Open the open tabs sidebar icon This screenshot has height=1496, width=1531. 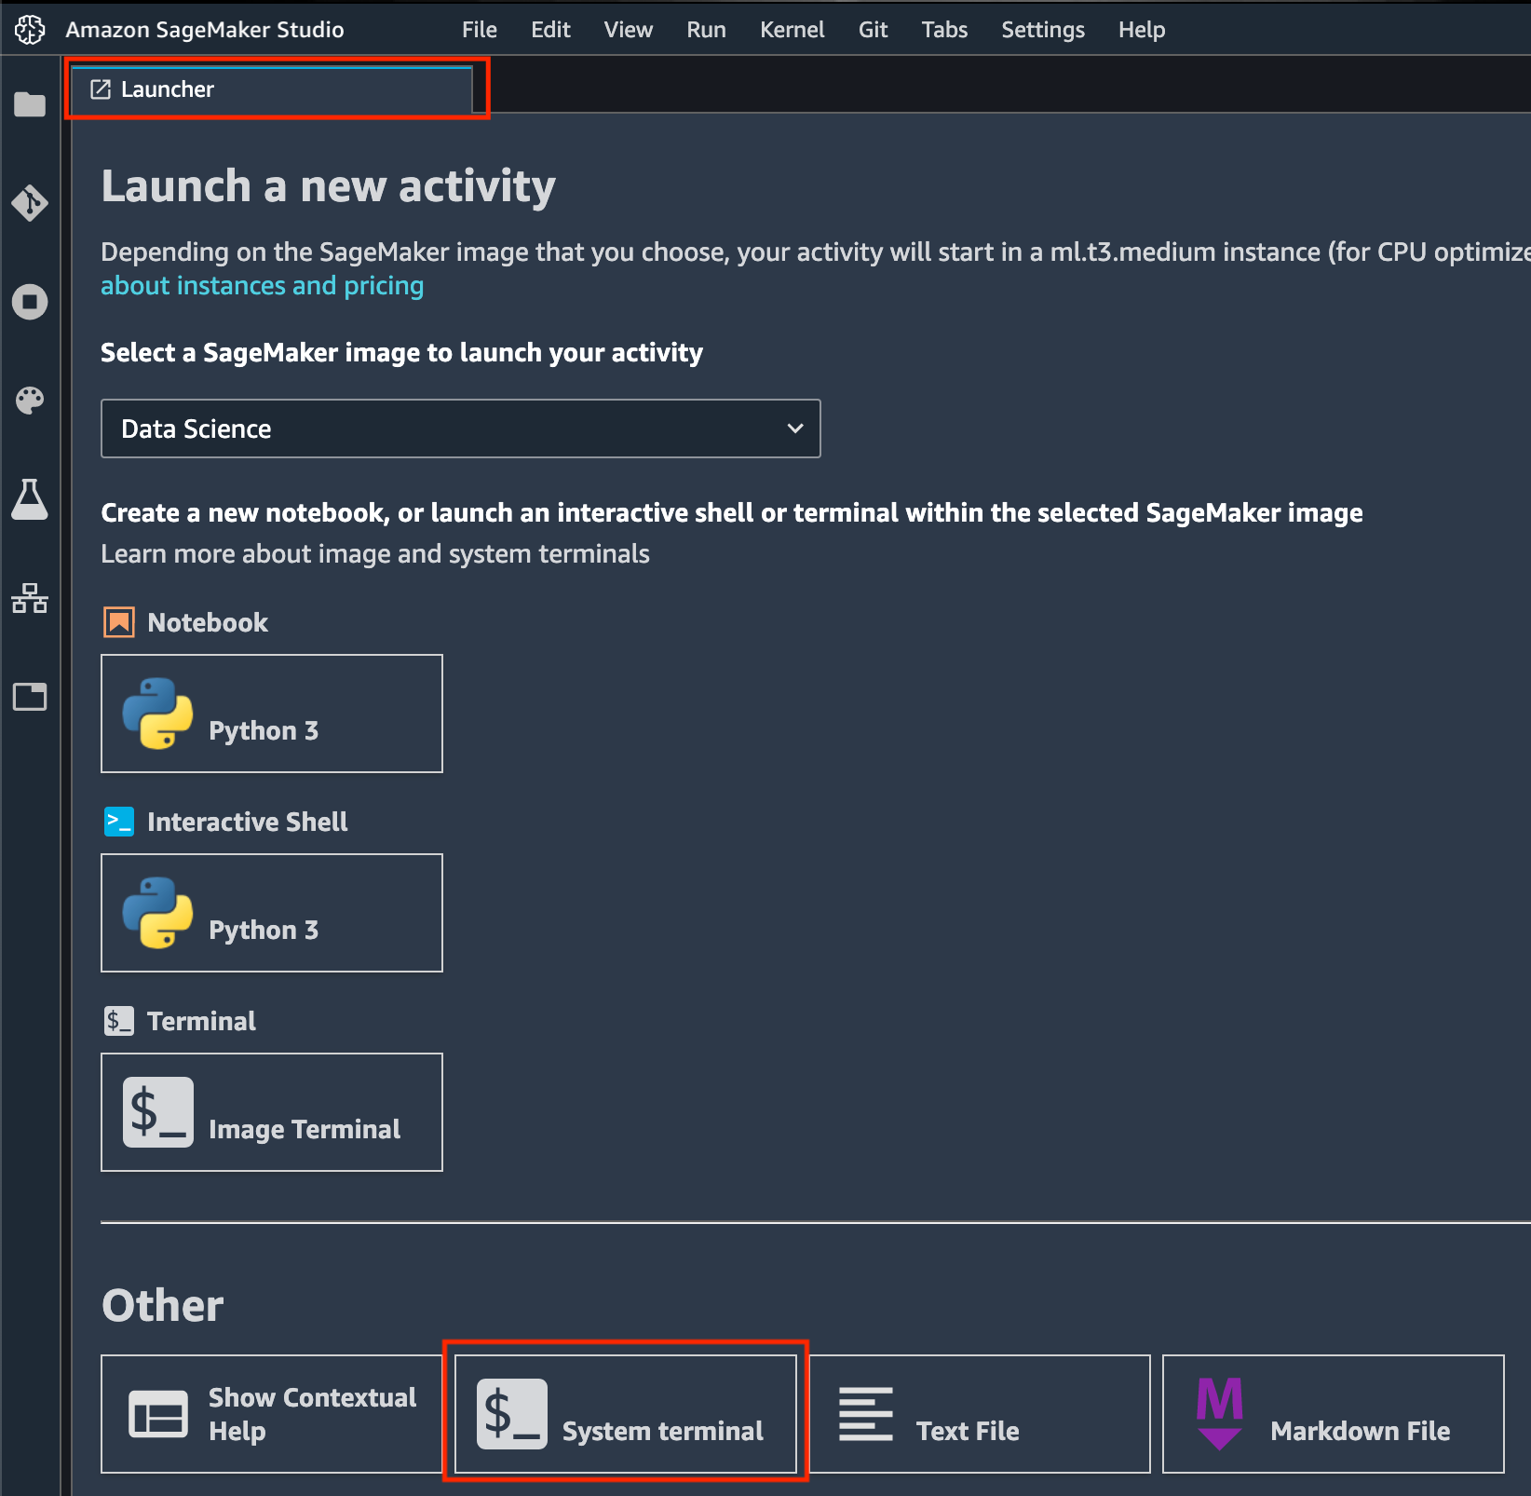pyautogui.click(x=30, y=697)
